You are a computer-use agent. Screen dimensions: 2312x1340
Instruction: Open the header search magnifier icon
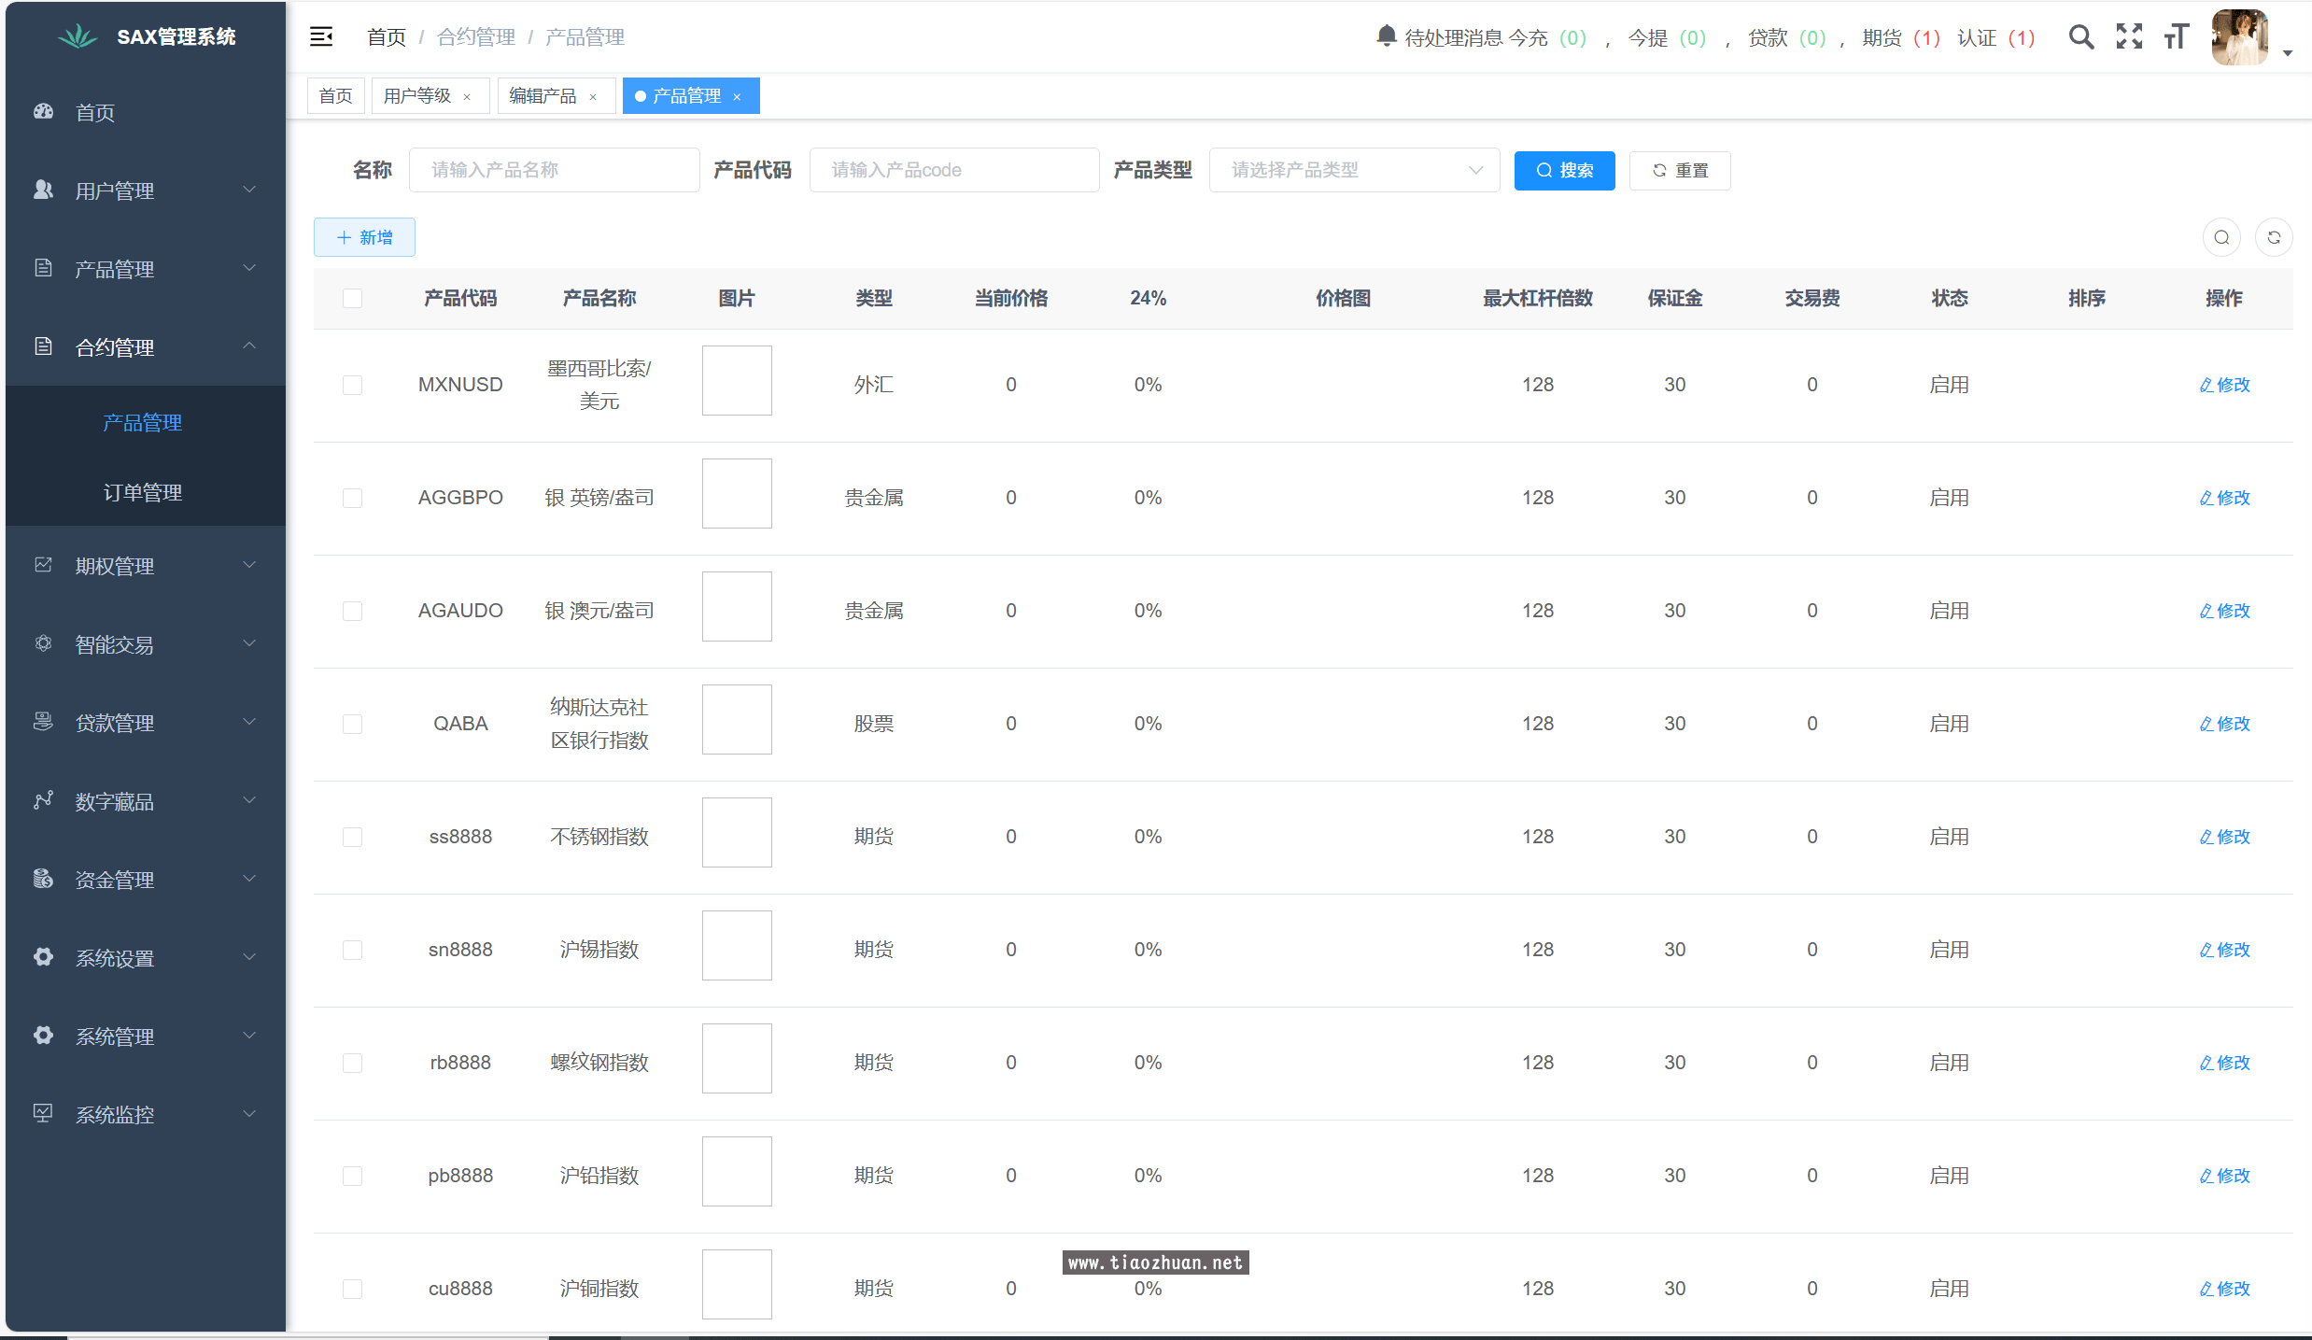2080,37
